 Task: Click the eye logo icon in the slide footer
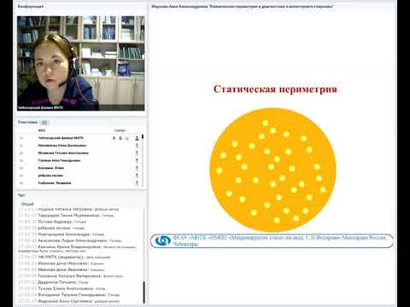(x=162, y=240)
